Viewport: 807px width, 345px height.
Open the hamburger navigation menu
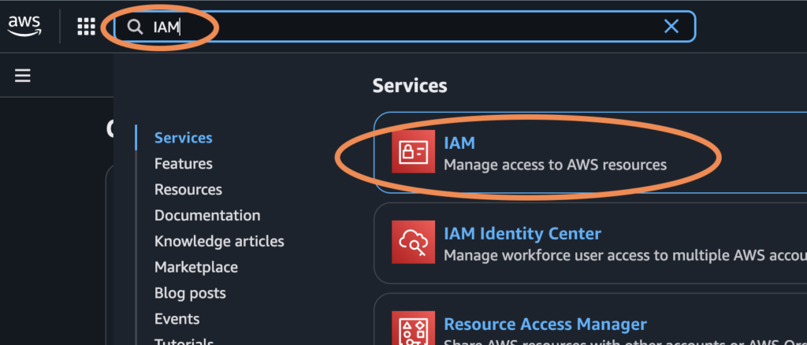pyautogui.click(x=23, y=75)
